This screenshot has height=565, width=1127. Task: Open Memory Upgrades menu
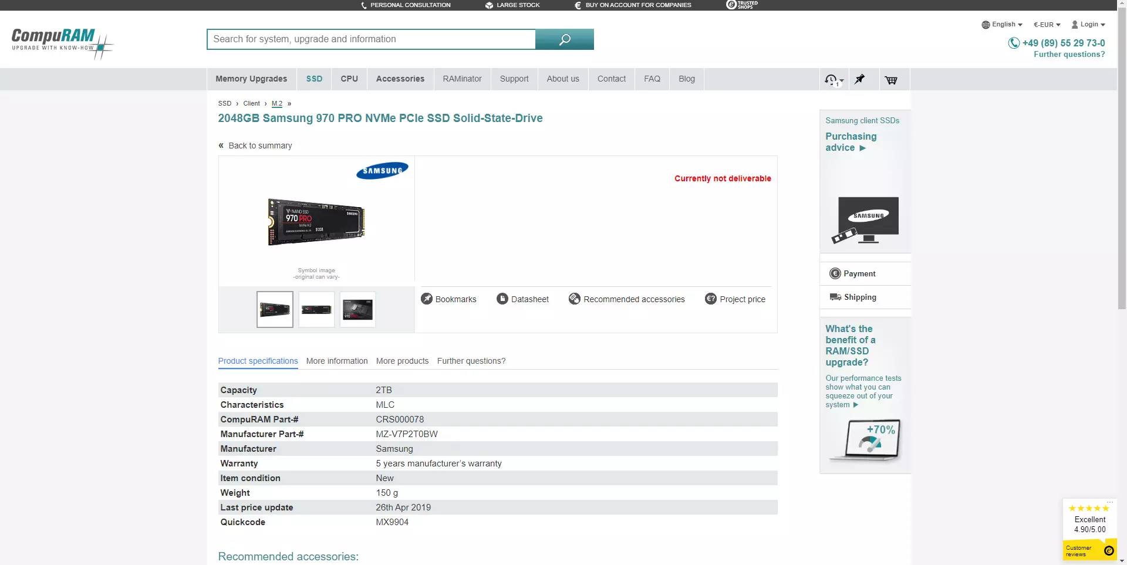(251, 79)
